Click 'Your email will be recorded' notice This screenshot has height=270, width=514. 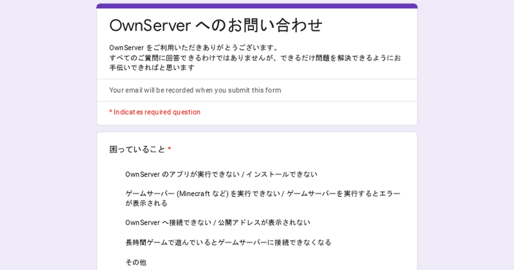pos(195,90)
